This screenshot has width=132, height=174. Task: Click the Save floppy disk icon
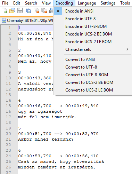[20, 10]
